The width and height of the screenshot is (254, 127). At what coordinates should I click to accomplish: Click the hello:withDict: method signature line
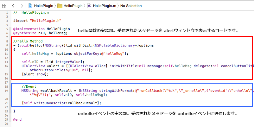[83, 46]
